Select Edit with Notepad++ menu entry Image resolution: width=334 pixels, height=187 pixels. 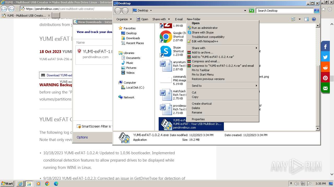tap(223, 41)
